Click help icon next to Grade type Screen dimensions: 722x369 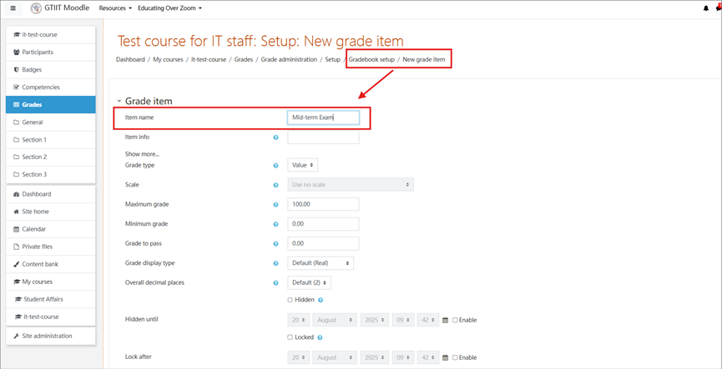coord(275,166)
